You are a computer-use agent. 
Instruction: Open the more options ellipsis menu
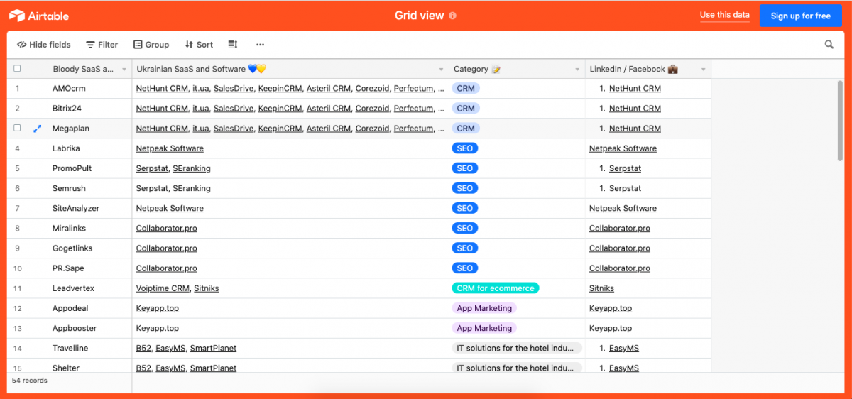tap(260, 44)
